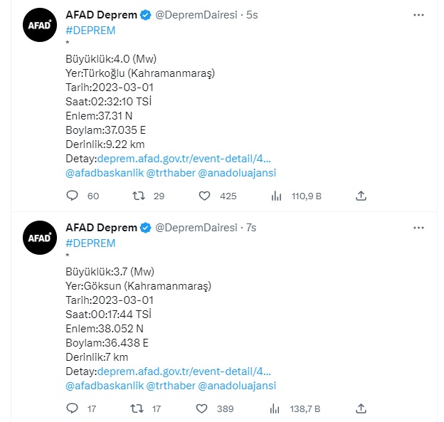
Task: Share the Göksun earthquake tweet
Action: (x=361, y=408)
